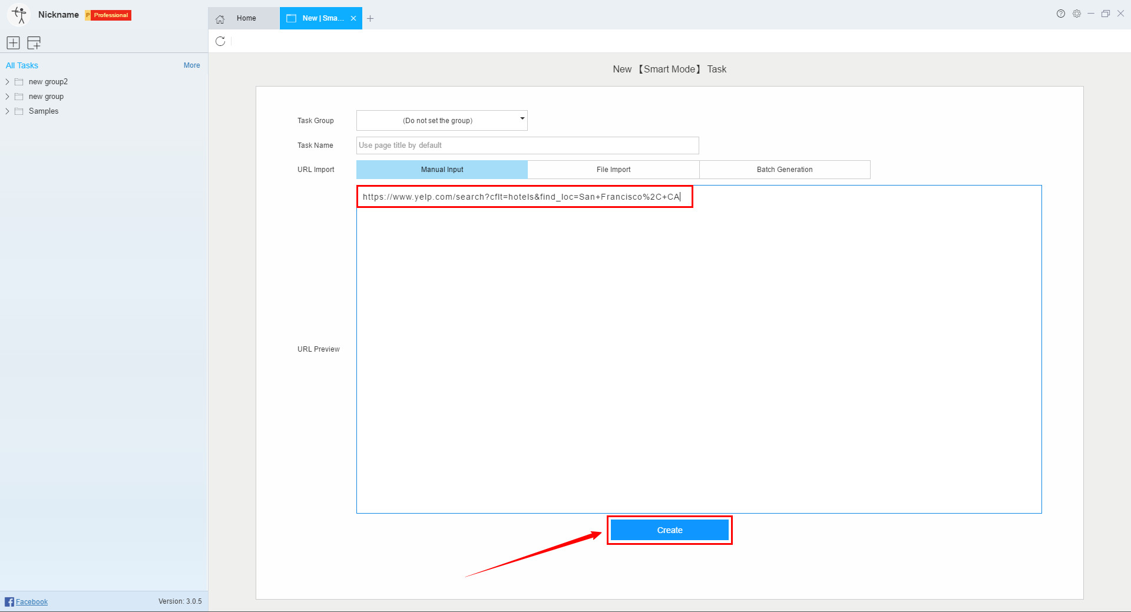Click the new group icon
This screenshot has width=1131, height=612.
34,42
